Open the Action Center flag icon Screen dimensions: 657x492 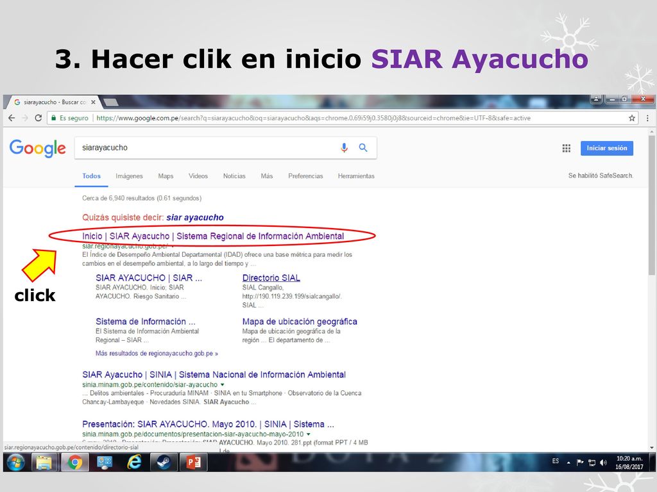click(580, 463)
